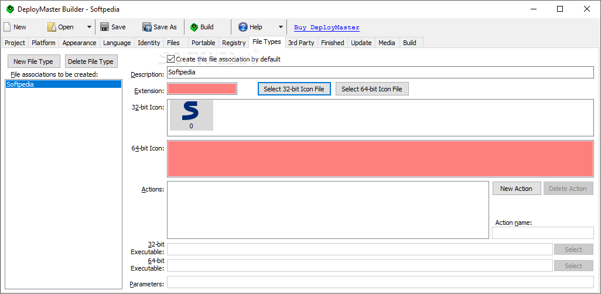The width and height of the screenshot is (601, 294).
Task: Open the Appearance tab
Action: (79, 43)
